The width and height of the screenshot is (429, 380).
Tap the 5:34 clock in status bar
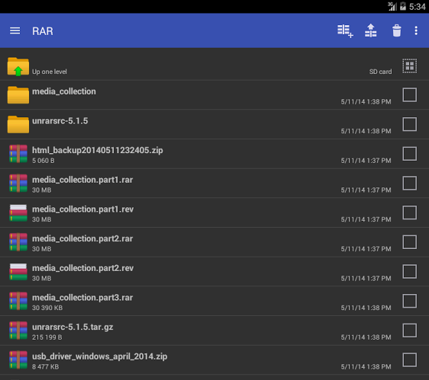tap(418, 7)
